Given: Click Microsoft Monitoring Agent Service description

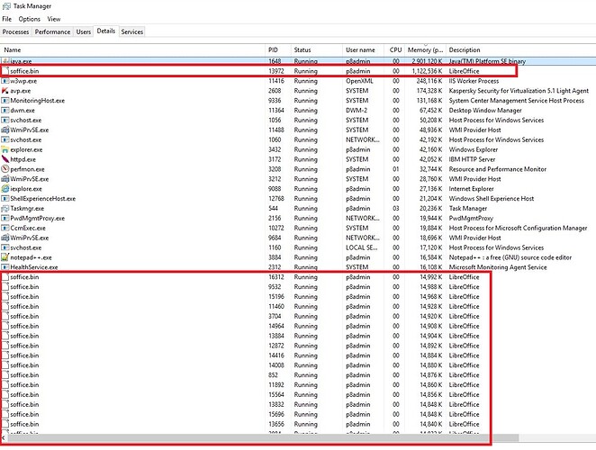Looking at the screenshot, I should [498, 267].
